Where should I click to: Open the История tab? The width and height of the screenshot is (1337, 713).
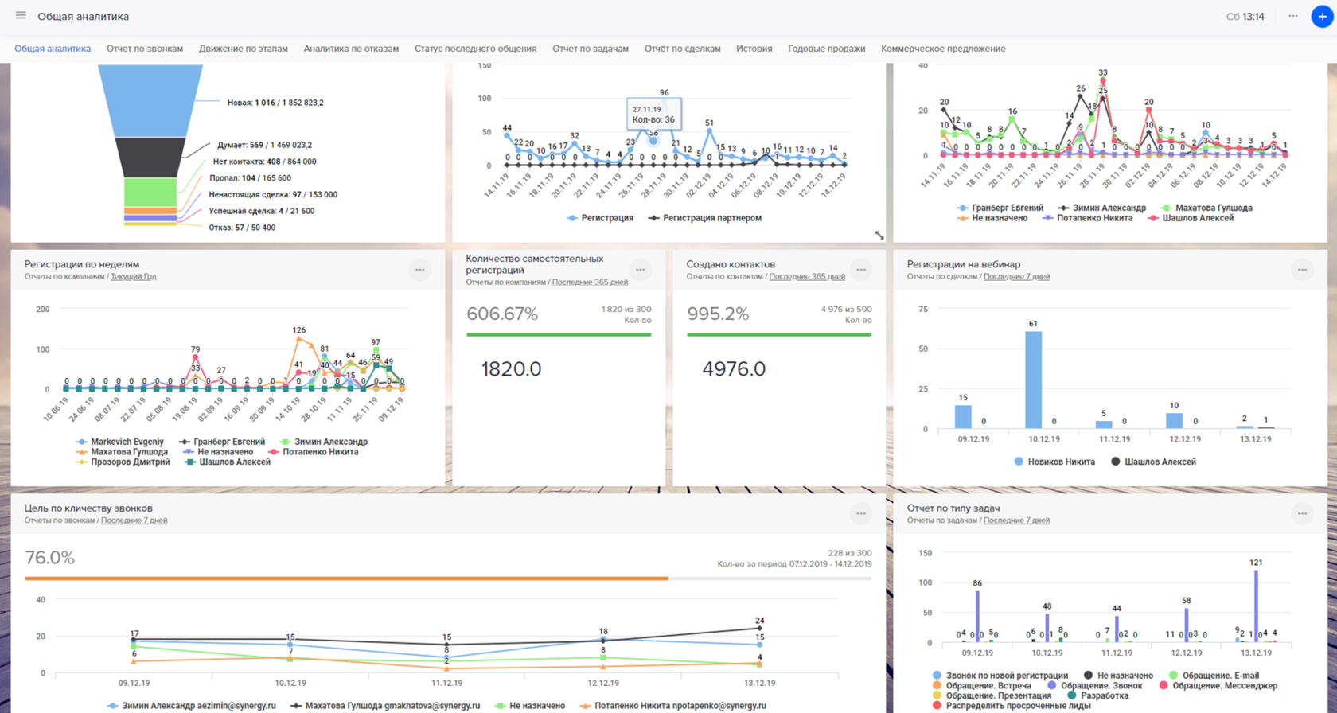coord(754,49)
